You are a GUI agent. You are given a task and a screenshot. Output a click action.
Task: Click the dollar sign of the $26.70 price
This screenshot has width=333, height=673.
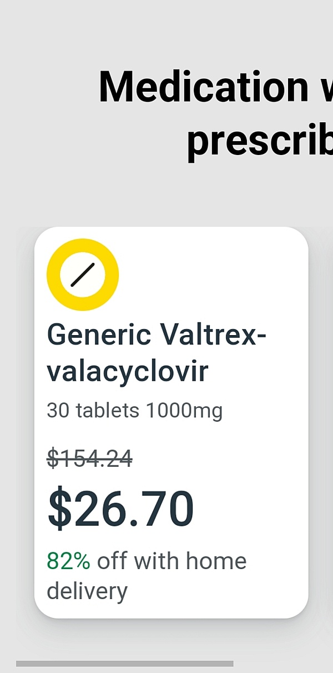click(60, 509)
